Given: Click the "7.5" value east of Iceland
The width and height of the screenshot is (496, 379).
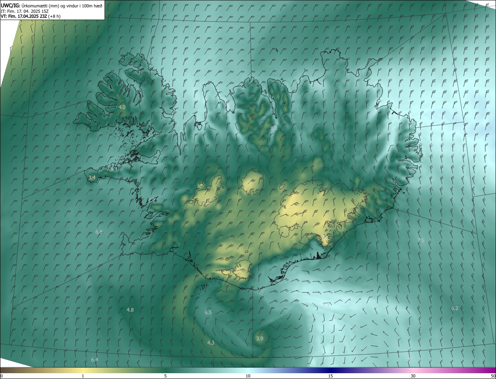Looking at the screenshot, I should coord(421,241).
